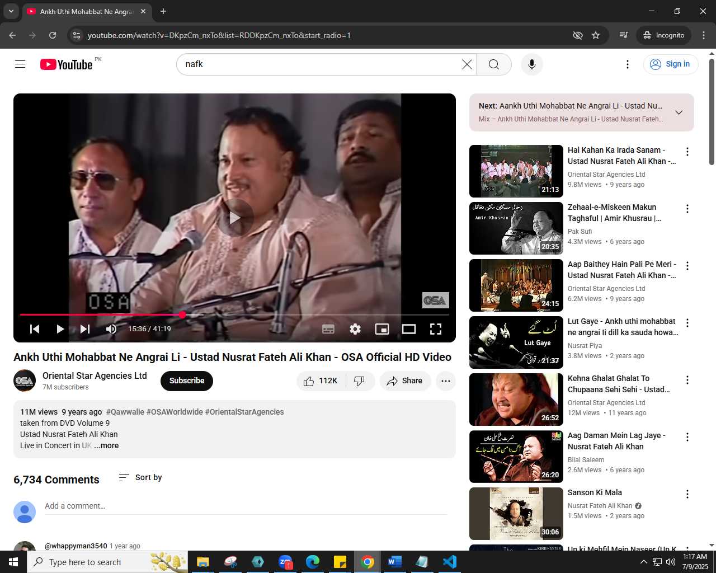
Task: View site information icon in address bar
Action: (77, 35)
